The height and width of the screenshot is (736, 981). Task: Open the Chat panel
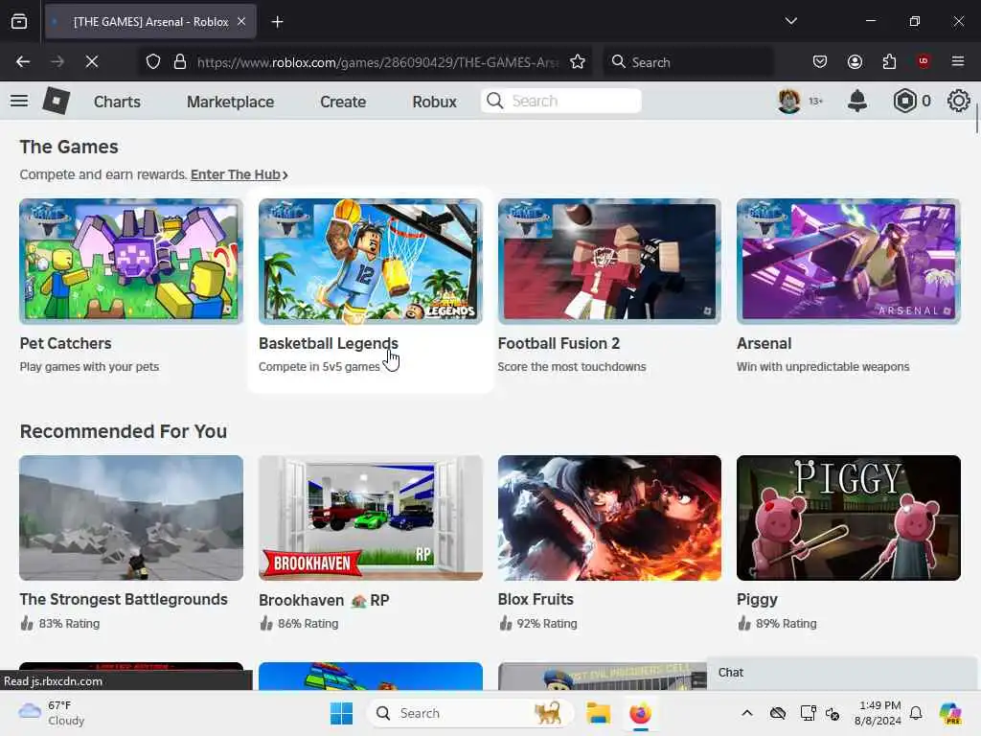841,673
